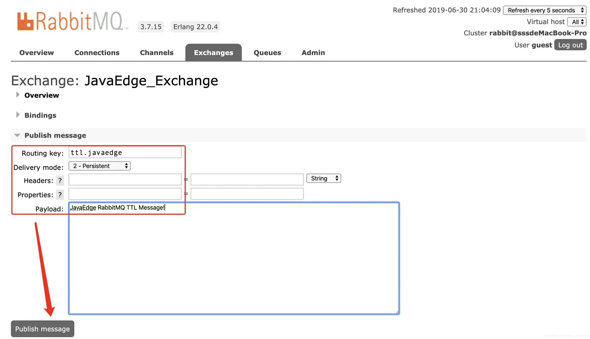Switch to the Channels tab
Screen dimensions: 590x339
pyautogui.click(x=157, y=53)
